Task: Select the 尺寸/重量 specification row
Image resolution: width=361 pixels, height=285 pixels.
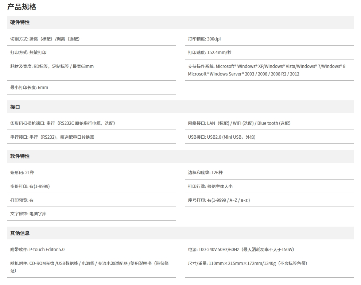Action: point(248,263)
